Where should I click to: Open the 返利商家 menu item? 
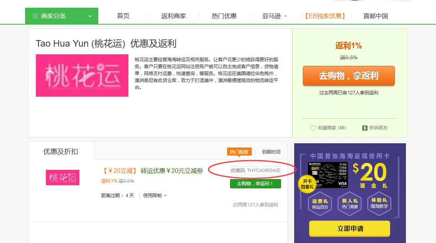[173, 16]
